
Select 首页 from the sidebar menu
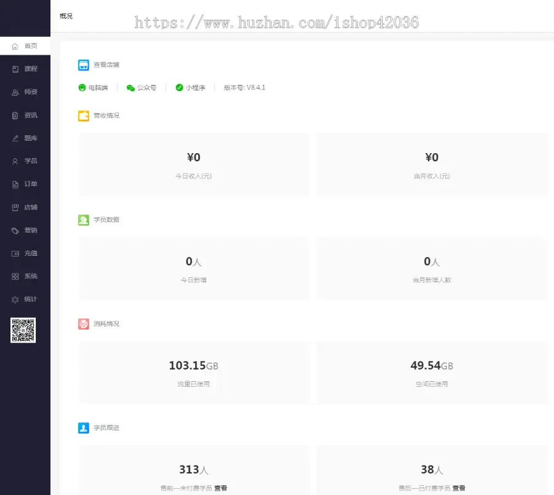coord(25,46)
